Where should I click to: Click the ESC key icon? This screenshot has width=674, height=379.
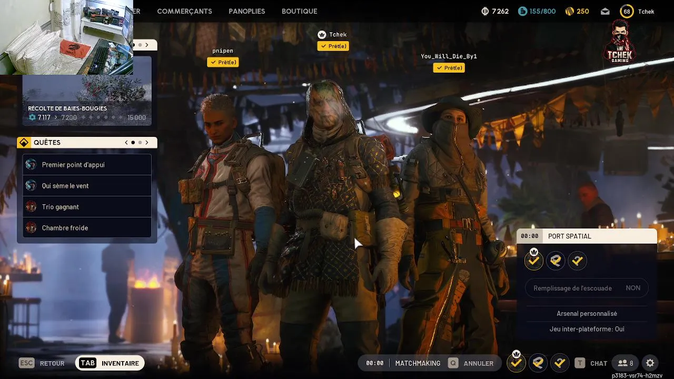click(x=26, y=363)
